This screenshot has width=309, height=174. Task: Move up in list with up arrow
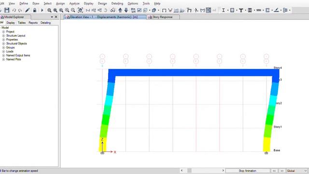120,10
